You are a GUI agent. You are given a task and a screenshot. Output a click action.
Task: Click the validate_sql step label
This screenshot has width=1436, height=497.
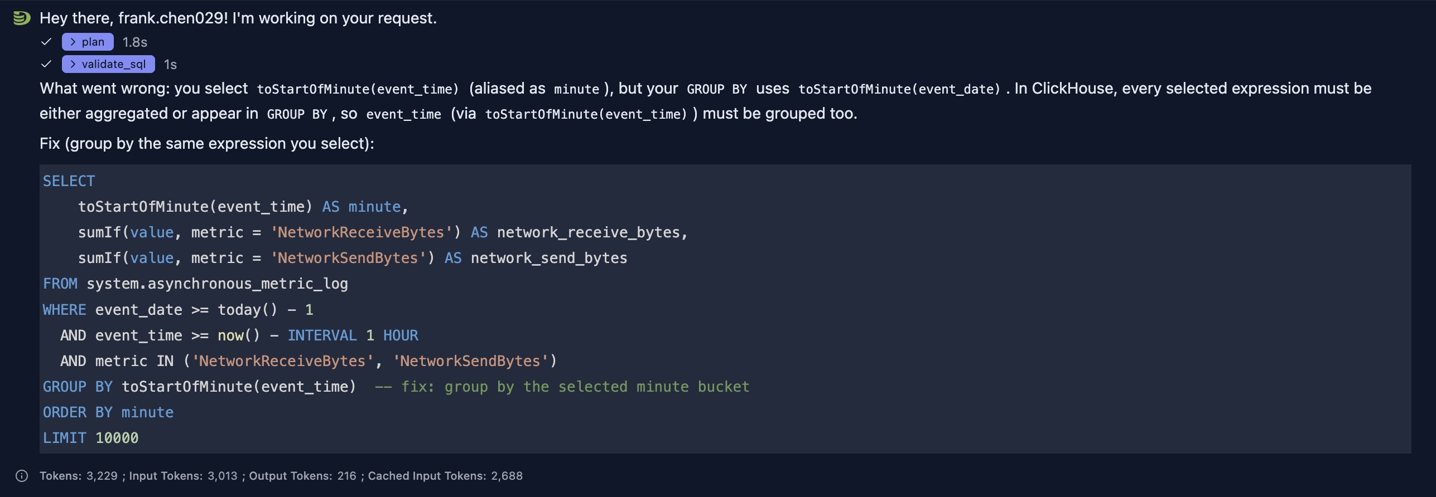click(114, 64)
